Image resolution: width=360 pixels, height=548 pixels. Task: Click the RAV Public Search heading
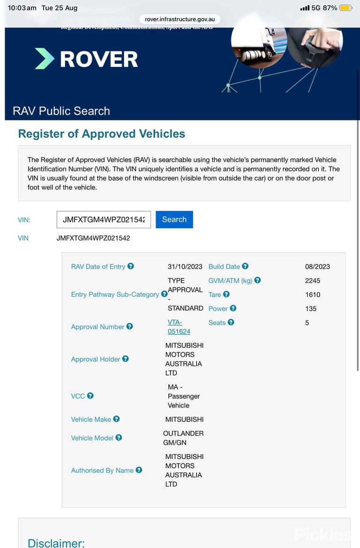(x=61, y=111)
